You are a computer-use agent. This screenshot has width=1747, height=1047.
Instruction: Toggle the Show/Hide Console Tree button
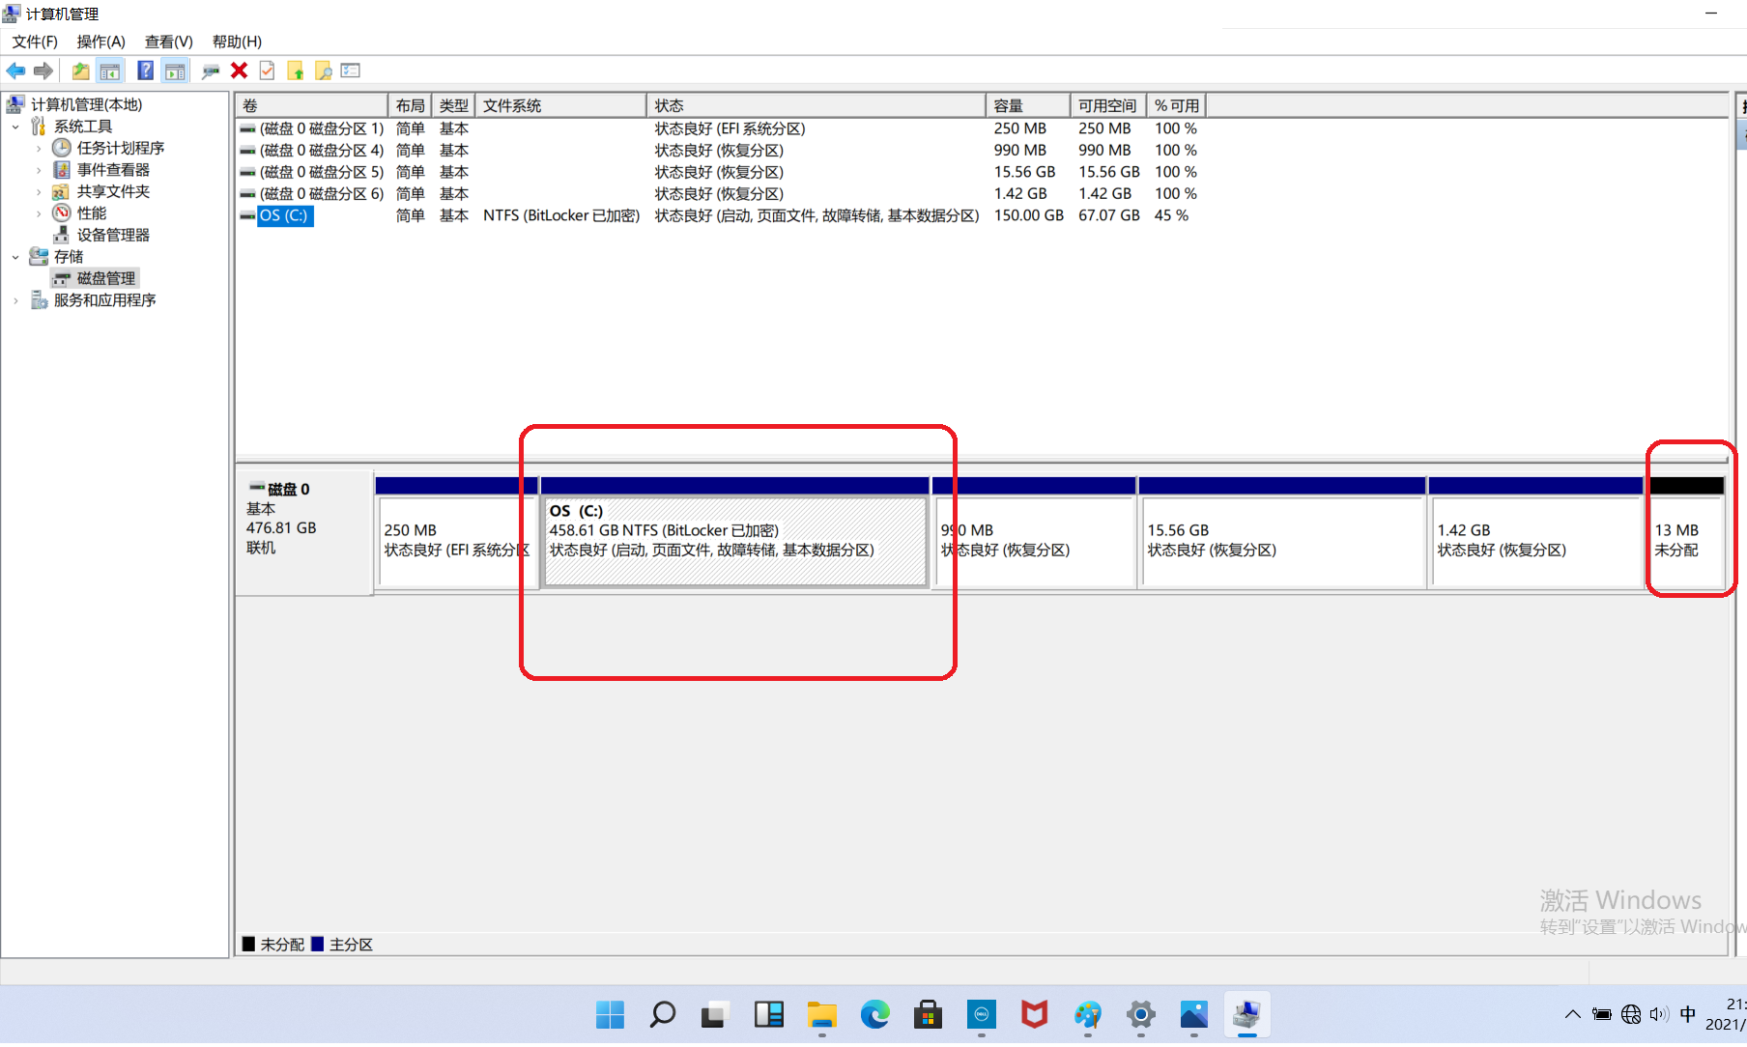[110, 71]
